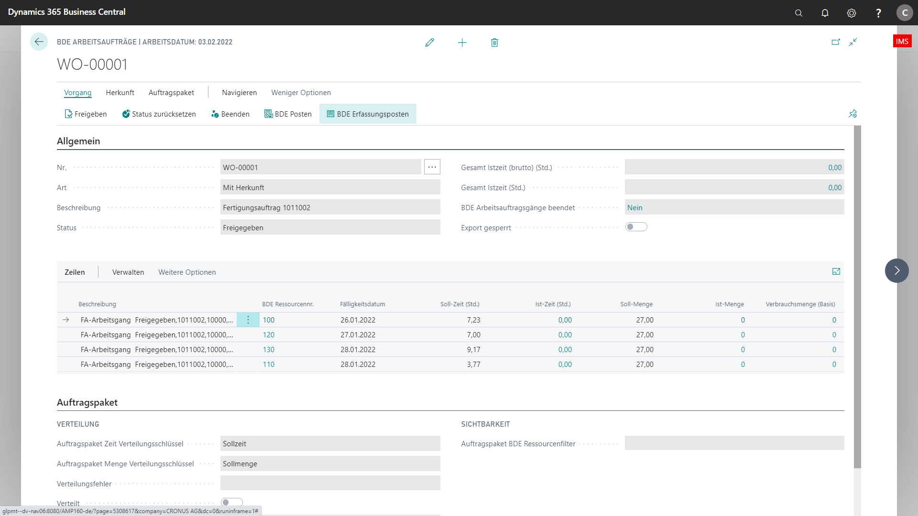The height and width of the screenshot is (516, 918).
Task: Click the Nr. field WO-00001
Action: pyautogui.click(x=321, y=167)
